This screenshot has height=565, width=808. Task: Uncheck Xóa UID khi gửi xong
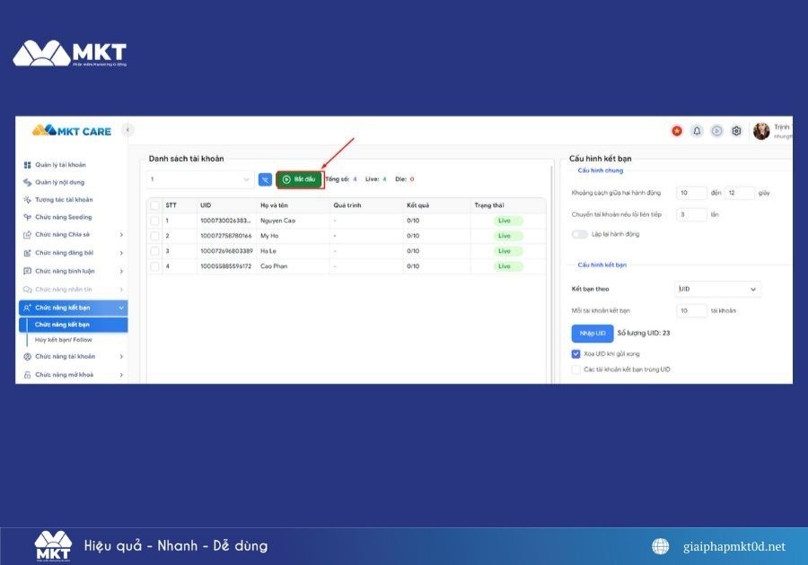click(575, 352)
